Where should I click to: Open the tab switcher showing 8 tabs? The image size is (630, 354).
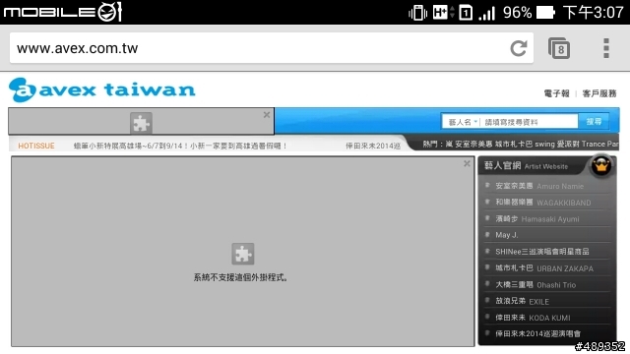559,48
